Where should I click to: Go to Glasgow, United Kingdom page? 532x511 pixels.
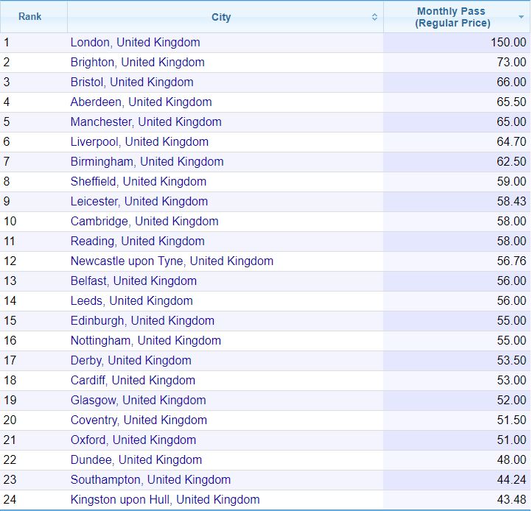click(x=139, y=400)
